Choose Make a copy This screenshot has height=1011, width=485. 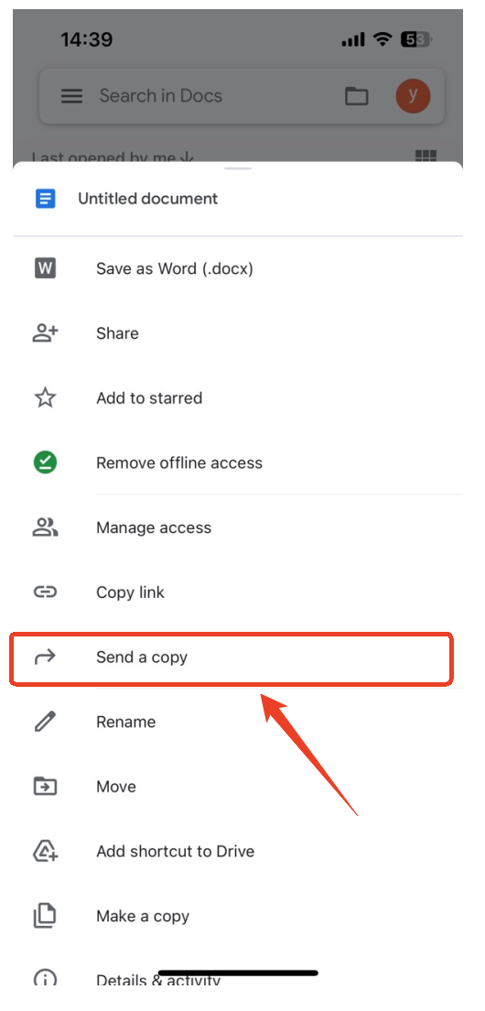click(x=238, y=916)
